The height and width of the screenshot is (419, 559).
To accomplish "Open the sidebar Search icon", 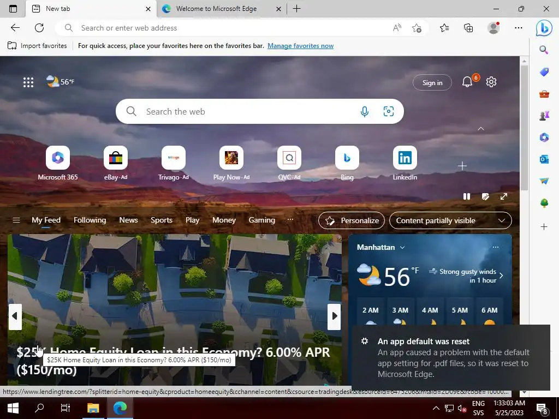I will 544,50.
